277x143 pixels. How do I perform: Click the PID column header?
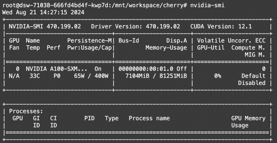tap(90, 118)
